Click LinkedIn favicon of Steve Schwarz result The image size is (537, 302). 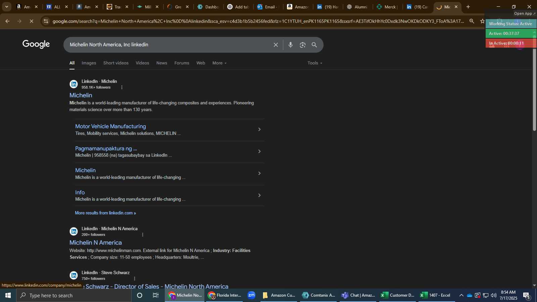click(x=74, y=275)
